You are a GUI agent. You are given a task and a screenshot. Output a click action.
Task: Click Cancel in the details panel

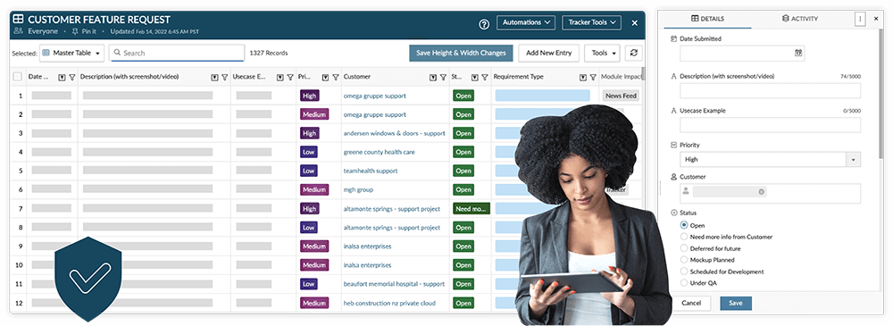(691, 303)
